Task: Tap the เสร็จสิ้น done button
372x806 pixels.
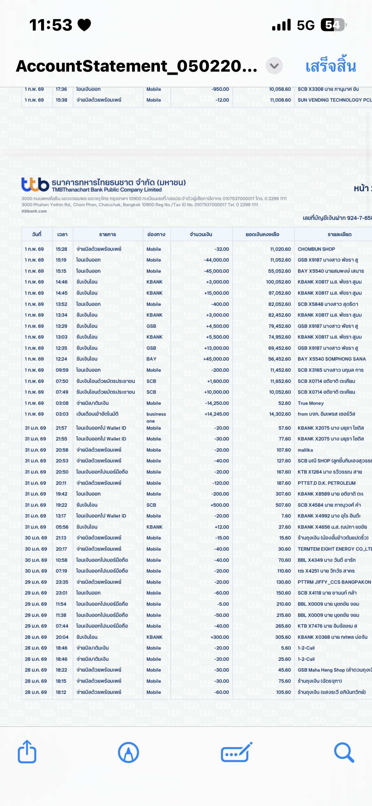Action: 331,66
